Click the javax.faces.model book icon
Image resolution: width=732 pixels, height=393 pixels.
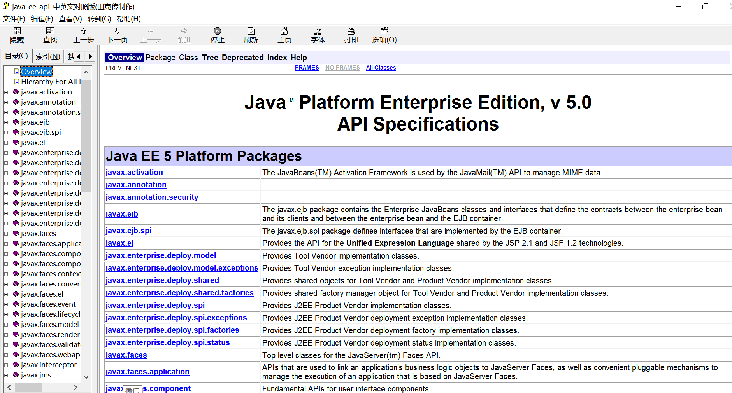(x=16, y=324)
